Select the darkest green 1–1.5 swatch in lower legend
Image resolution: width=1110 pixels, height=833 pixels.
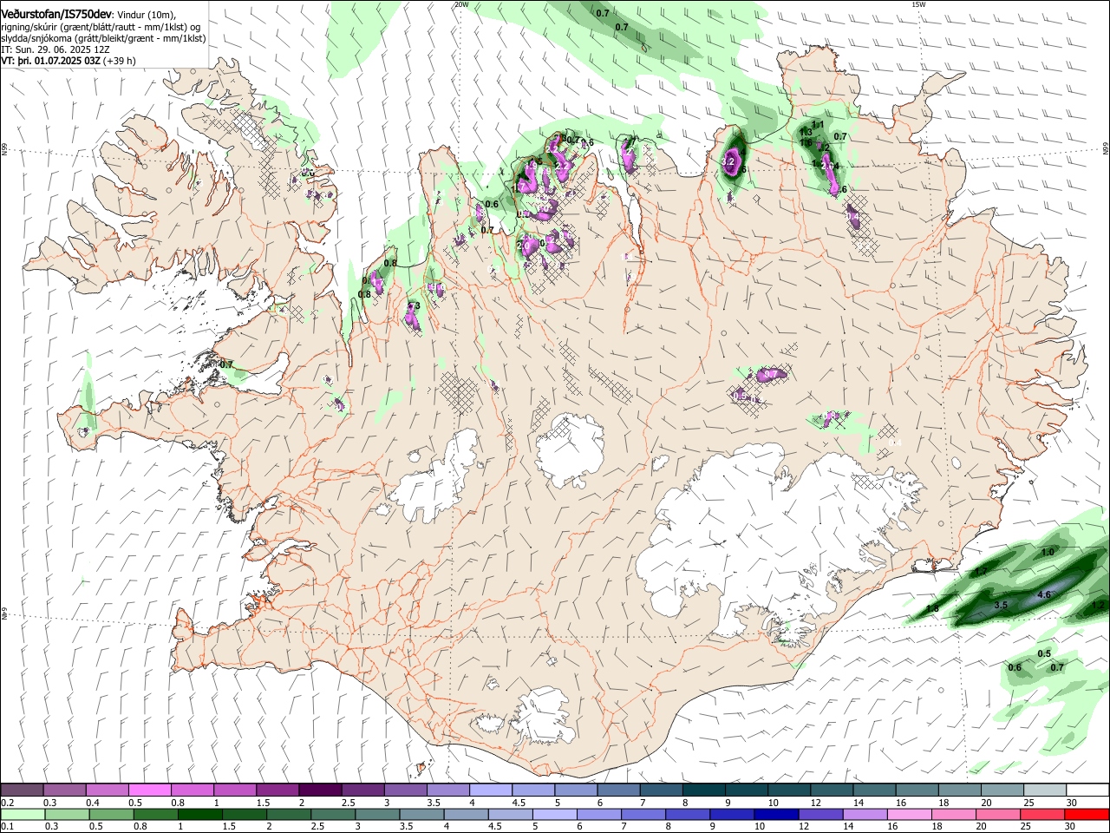[x=199, y=815]
